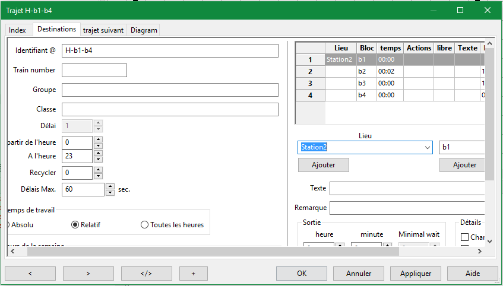Increase the 'A l'heure' value with up arrow
The image size is (503, 286).
[x=98, y=153]
